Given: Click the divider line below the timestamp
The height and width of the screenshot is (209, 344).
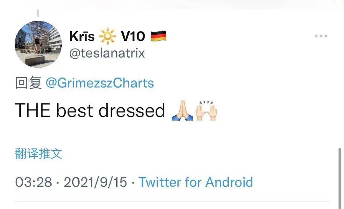Looking at the screenshot, I should (x=172, y=202).
